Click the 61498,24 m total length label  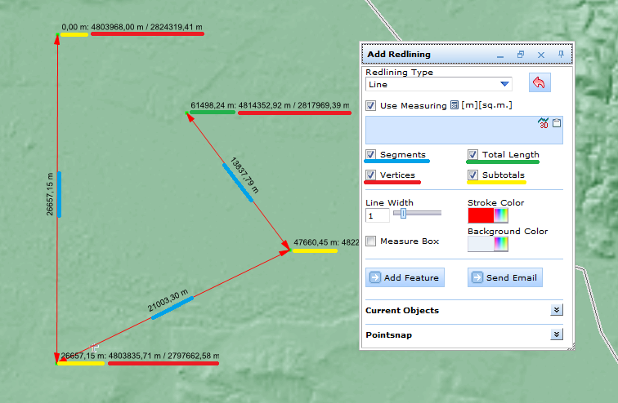click(x=213, y=105)
